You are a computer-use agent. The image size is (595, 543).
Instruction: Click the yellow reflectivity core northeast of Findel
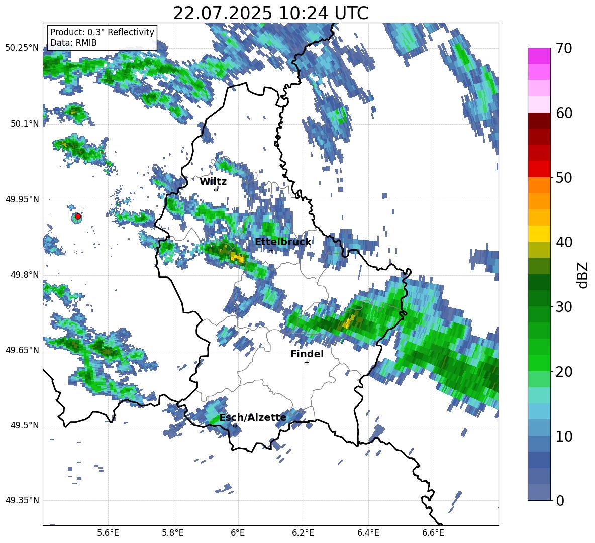[348, 322]
